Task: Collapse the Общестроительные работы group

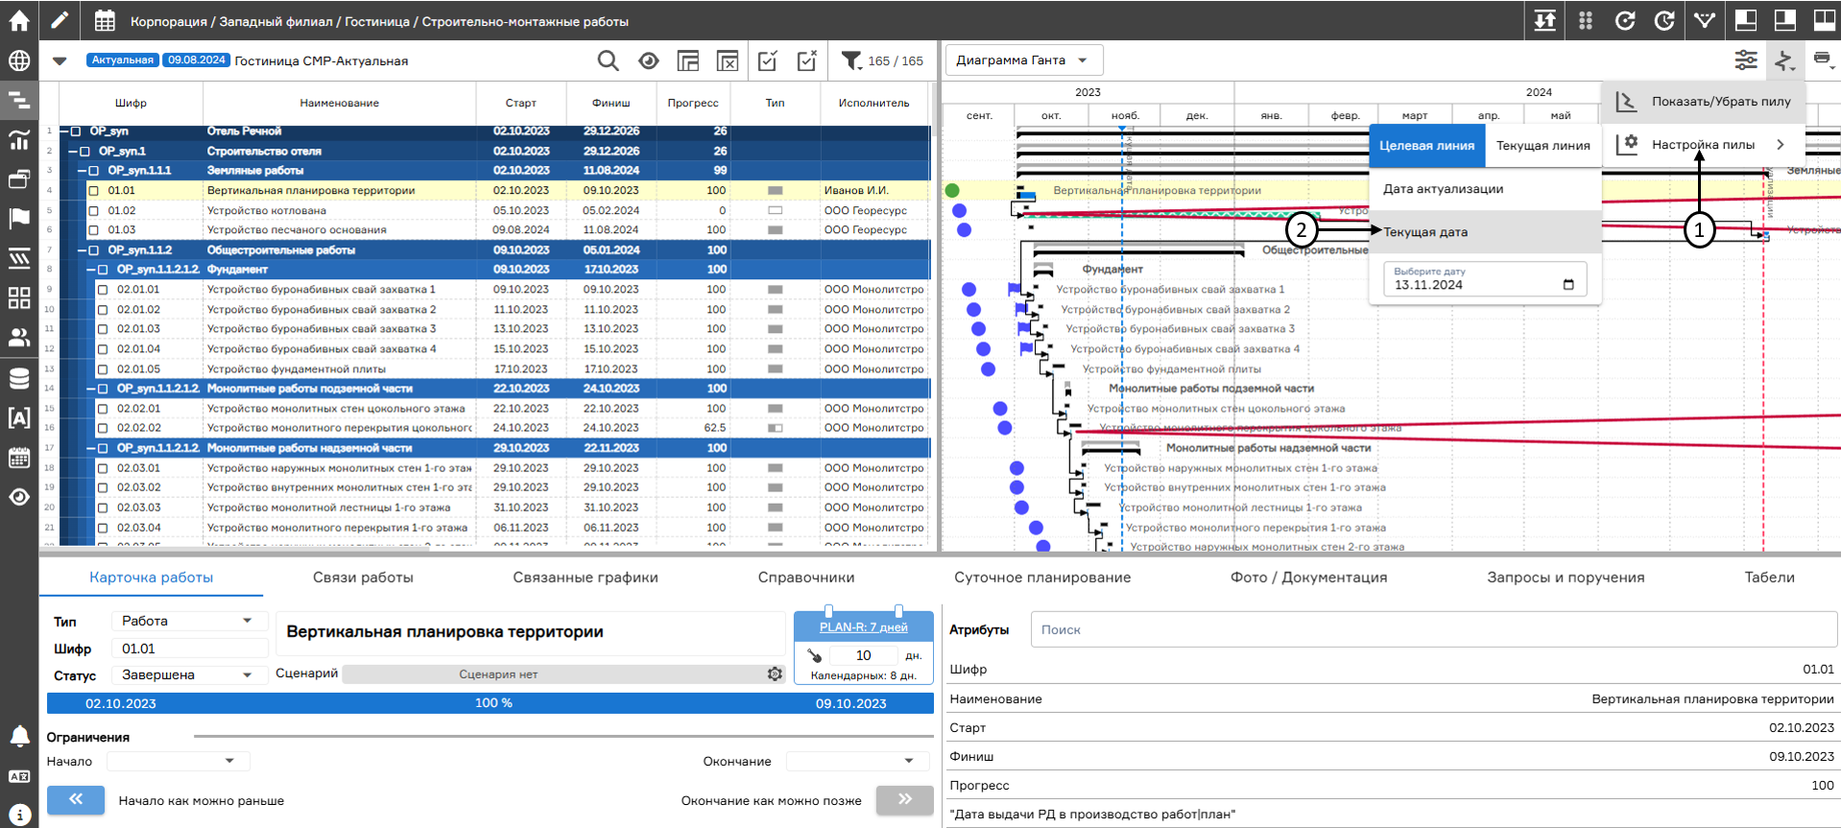Action: [83, 250]
